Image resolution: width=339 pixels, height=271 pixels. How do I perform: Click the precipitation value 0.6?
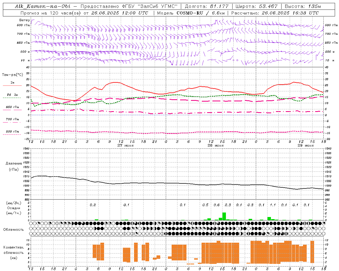click(x=217, y=205)
